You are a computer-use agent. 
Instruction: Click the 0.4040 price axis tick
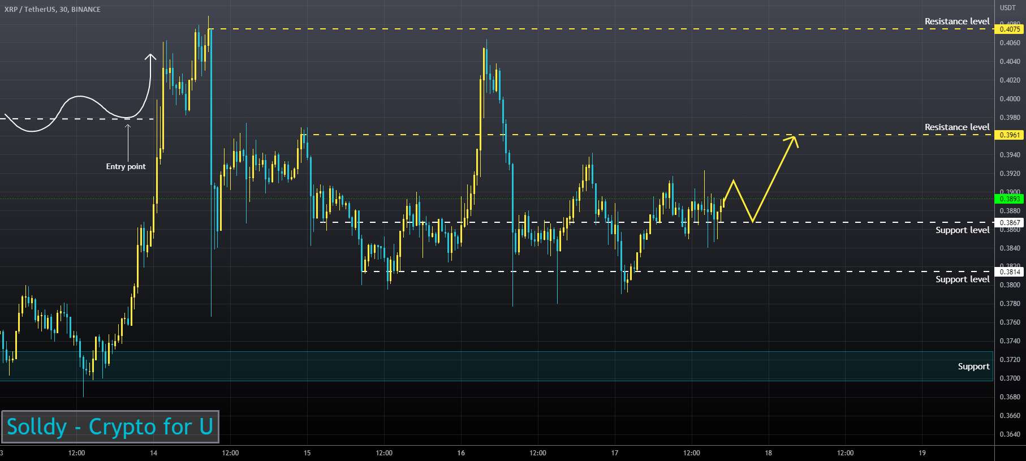1010,62
